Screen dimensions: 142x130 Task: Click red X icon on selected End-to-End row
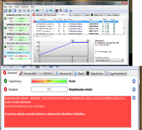34,22
